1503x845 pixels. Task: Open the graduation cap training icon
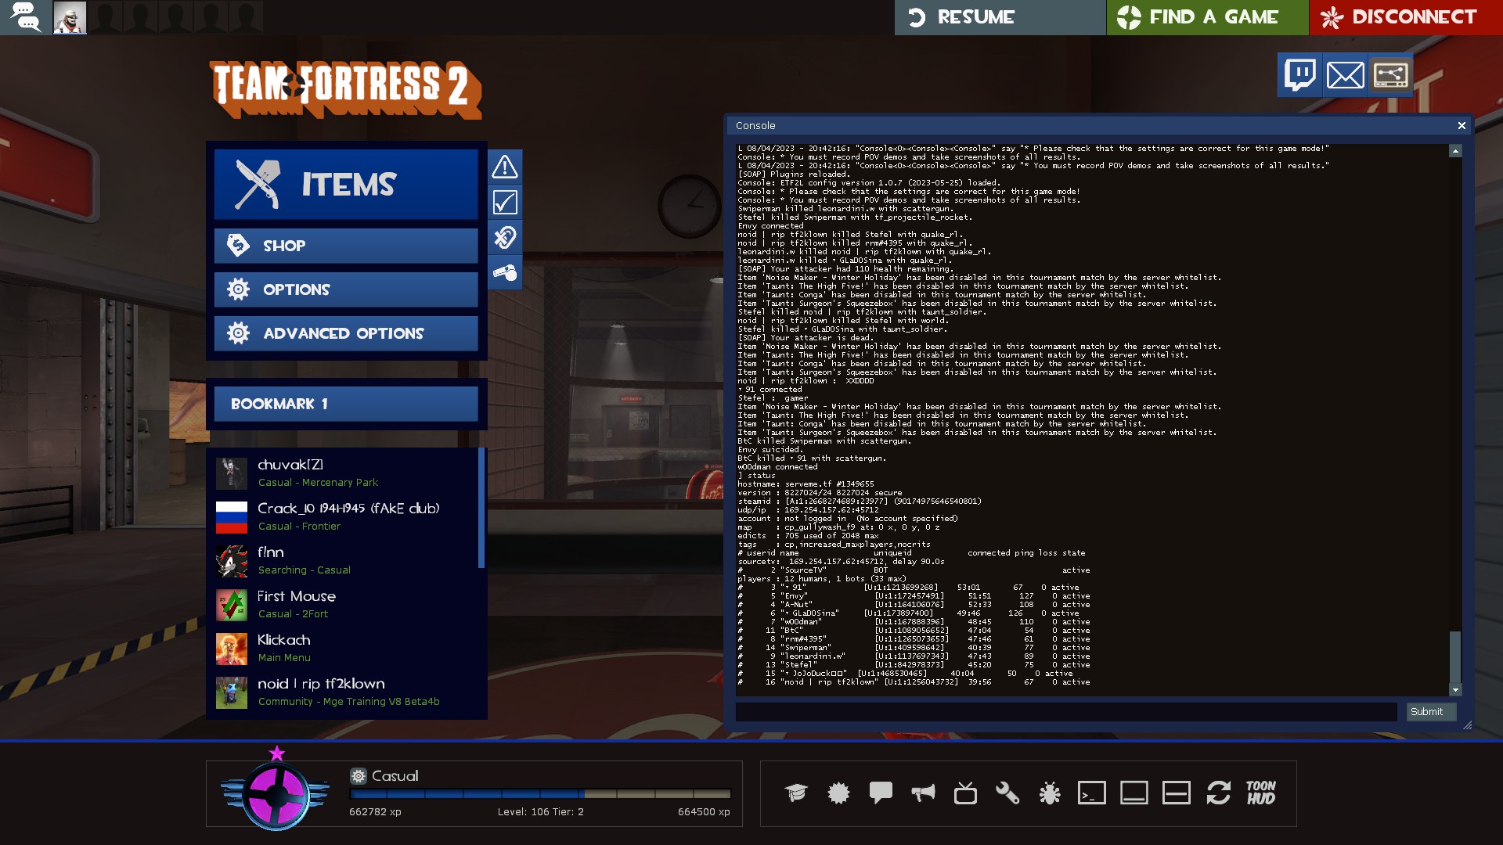click(796, 793)
